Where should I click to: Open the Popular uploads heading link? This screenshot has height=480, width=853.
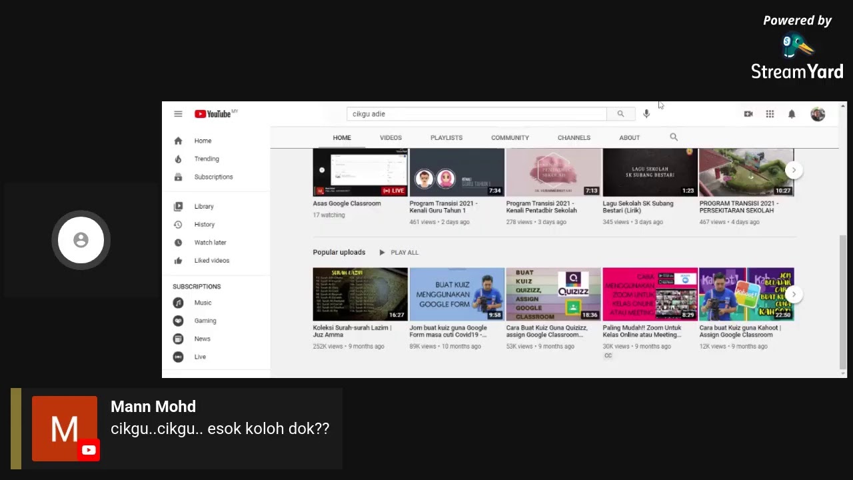(339, 252)
